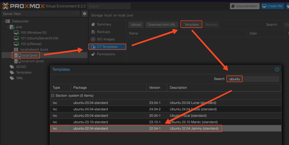Select ubuntu-23.04-standard template row
Image resolution: width=289 pixels, height=145 pixels.
166,103
